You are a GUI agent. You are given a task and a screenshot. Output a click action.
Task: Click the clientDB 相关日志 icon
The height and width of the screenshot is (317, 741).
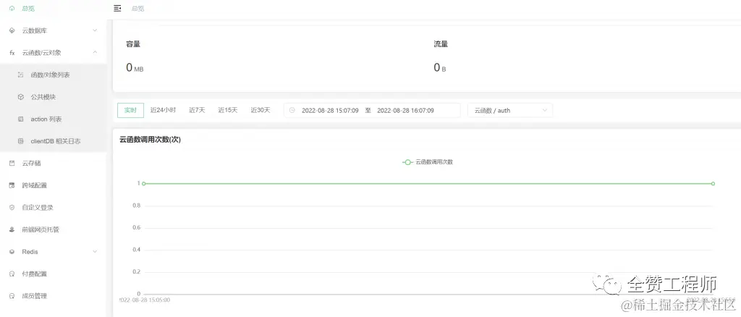tap(20, 141)
